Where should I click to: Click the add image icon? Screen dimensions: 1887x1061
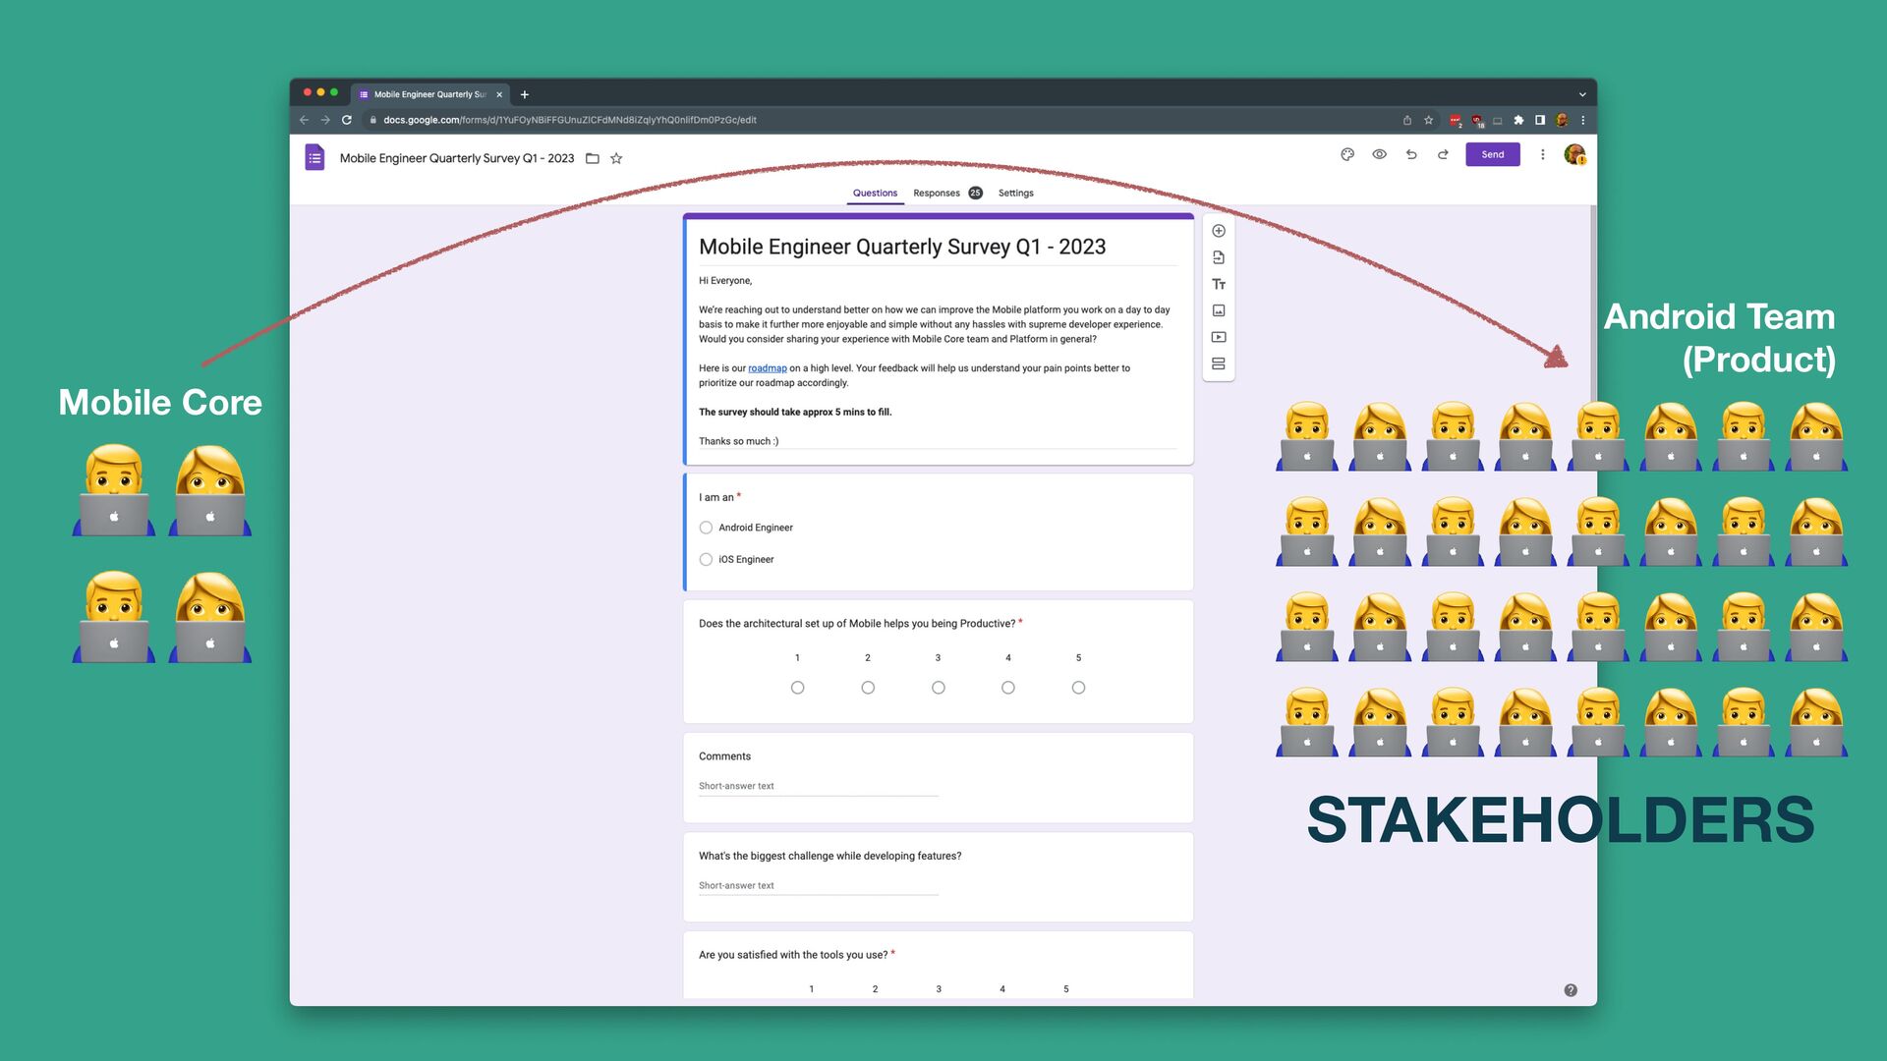(1218, 310)
